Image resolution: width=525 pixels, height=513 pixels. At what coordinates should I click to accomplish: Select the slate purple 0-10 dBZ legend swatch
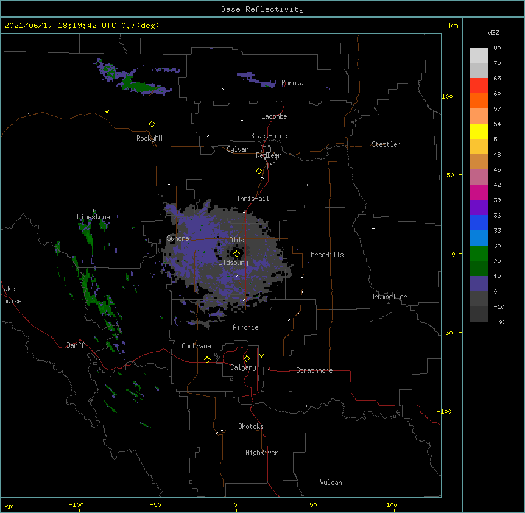pyautogui.click(x=479, y=284)
